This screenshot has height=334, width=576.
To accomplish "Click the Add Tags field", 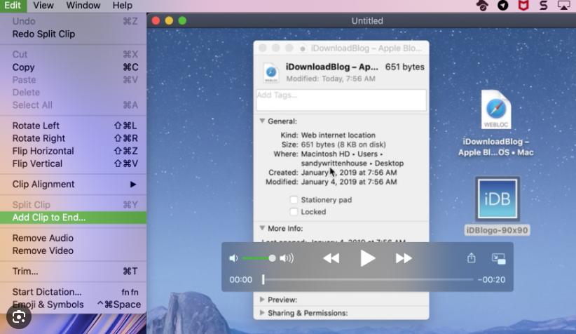I will coord(341,100).
